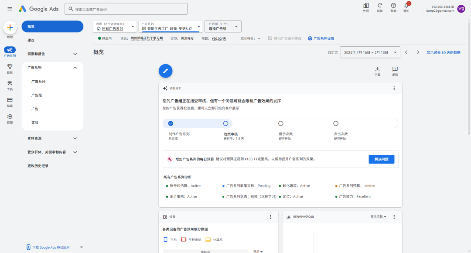Open the custom date range dropdown
The width and height of the screenshot is (471, 253).
369,52
